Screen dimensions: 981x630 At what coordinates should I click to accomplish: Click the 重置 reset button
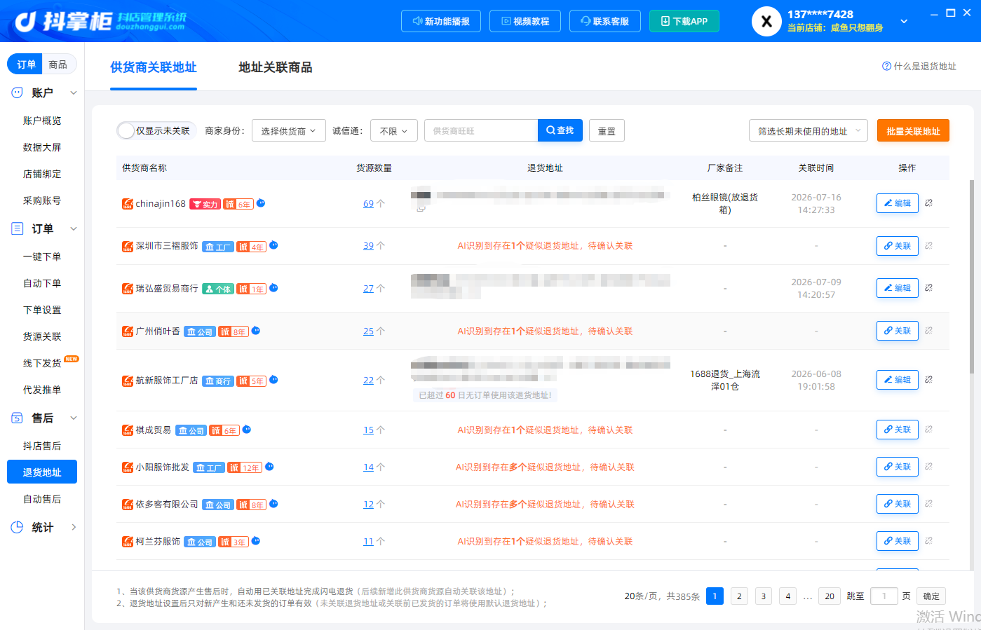[607, 131]
